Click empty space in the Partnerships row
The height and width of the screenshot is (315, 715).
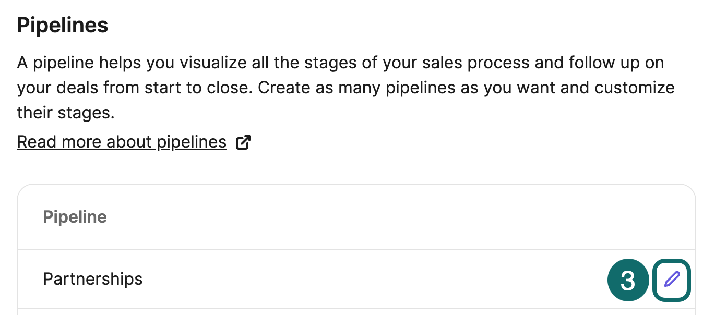pos(365,279)
